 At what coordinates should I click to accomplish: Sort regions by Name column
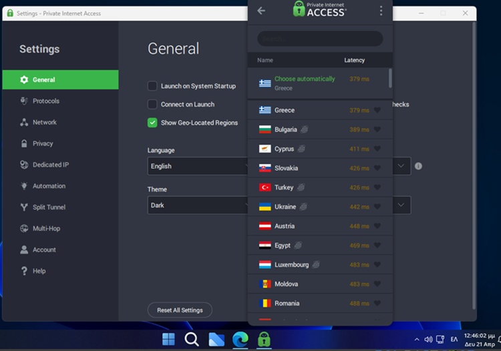tap(265, 60)
